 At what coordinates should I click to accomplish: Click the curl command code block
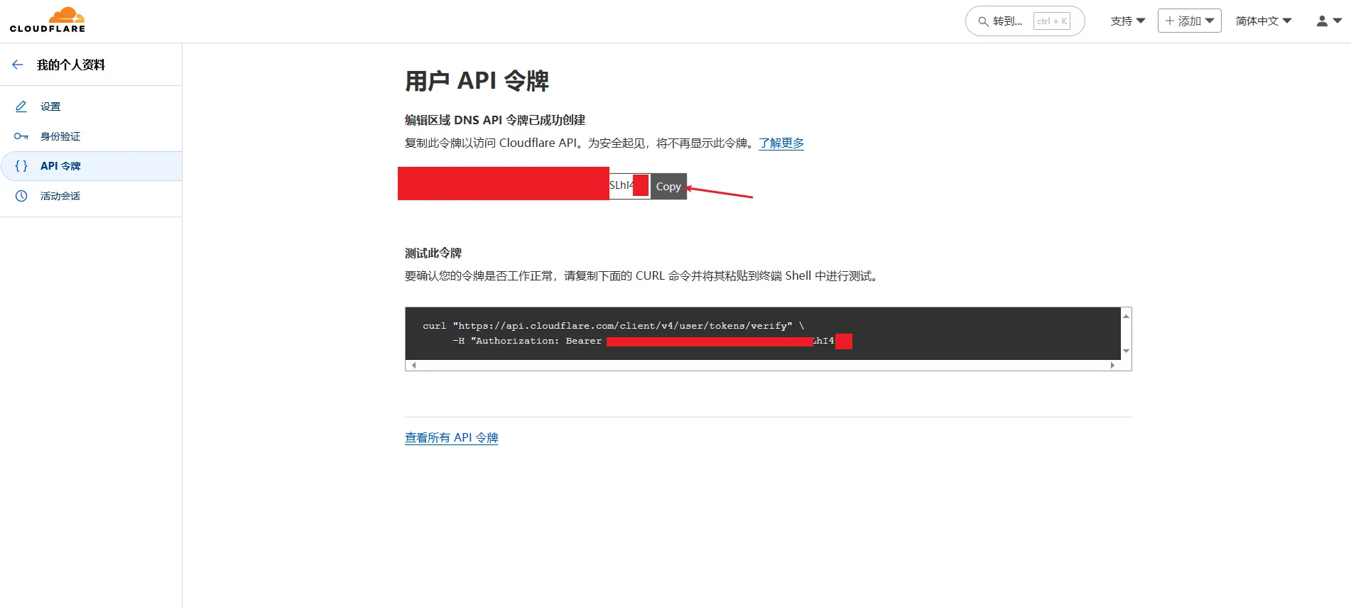click(x=763, y=334)
